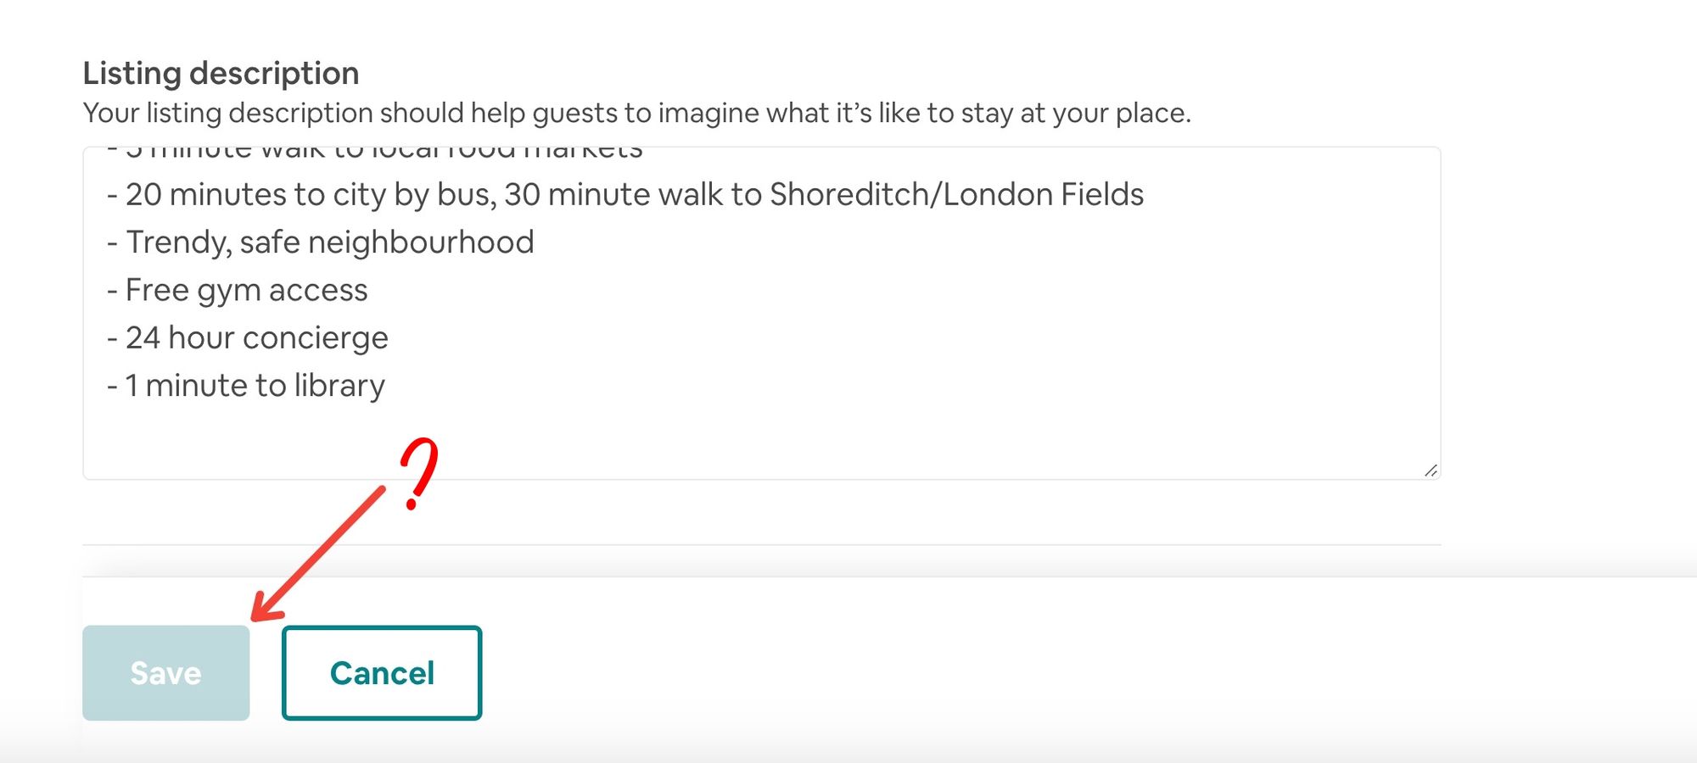Click the '20 minutes to city by bus' line
Image resolution: width=1697 pixels, height=763 pixels.
pos(625,195)
